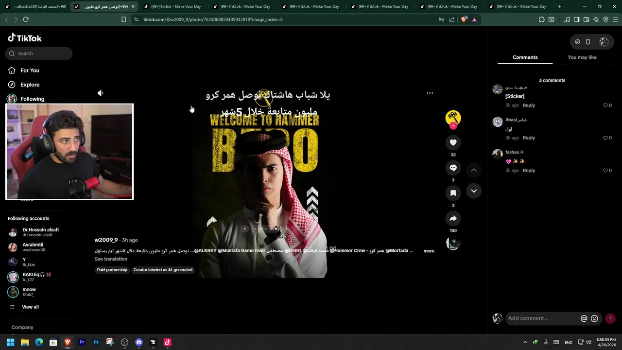
Task: Follow the creator with the red plus badge
Action: point(453,126)
